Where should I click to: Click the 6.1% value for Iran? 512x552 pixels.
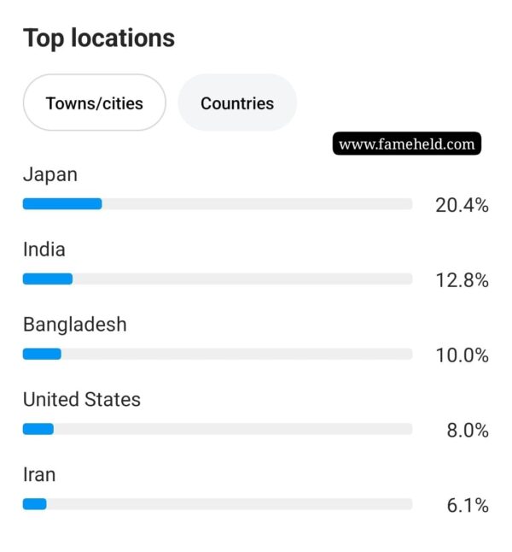point(468,506)
